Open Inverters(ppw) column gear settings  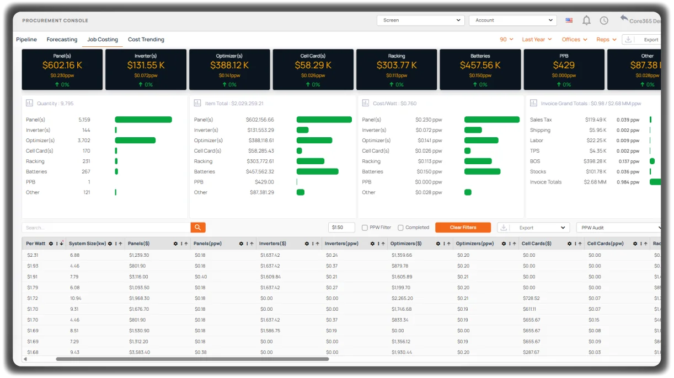[x=372, y=244]
